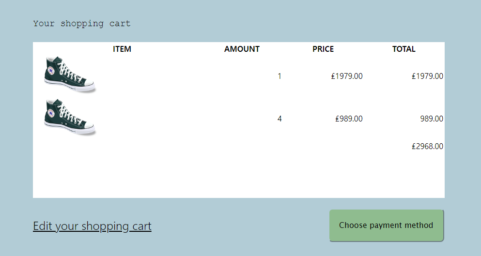This screenshot has height=256, width=481.
Task: Click the second row total 989.00
Action: pos(432,119)
